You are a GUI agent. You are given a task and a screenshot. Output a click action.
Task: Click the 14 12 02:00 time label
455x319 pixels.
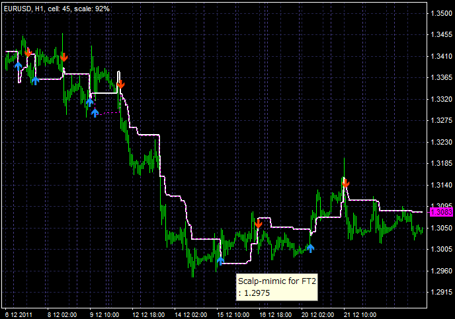191,314
